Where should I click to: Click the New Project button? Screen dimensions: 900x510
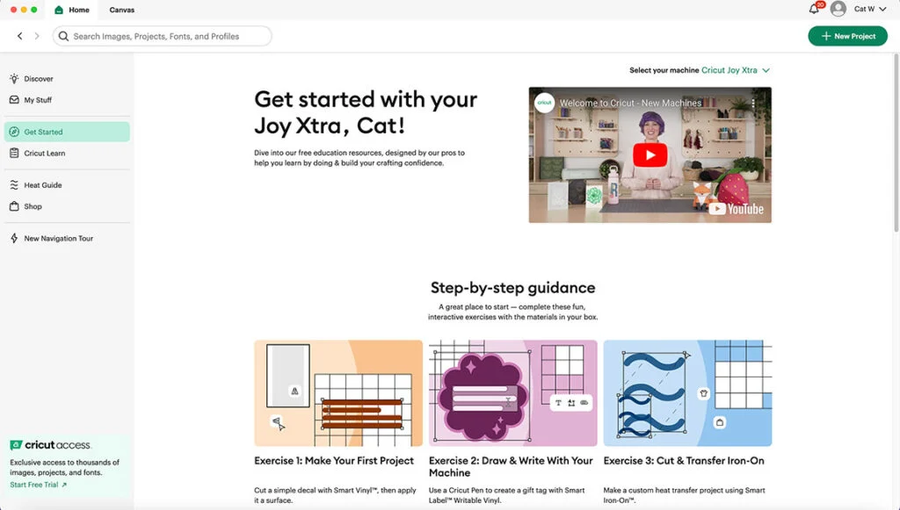coord(848,36)
